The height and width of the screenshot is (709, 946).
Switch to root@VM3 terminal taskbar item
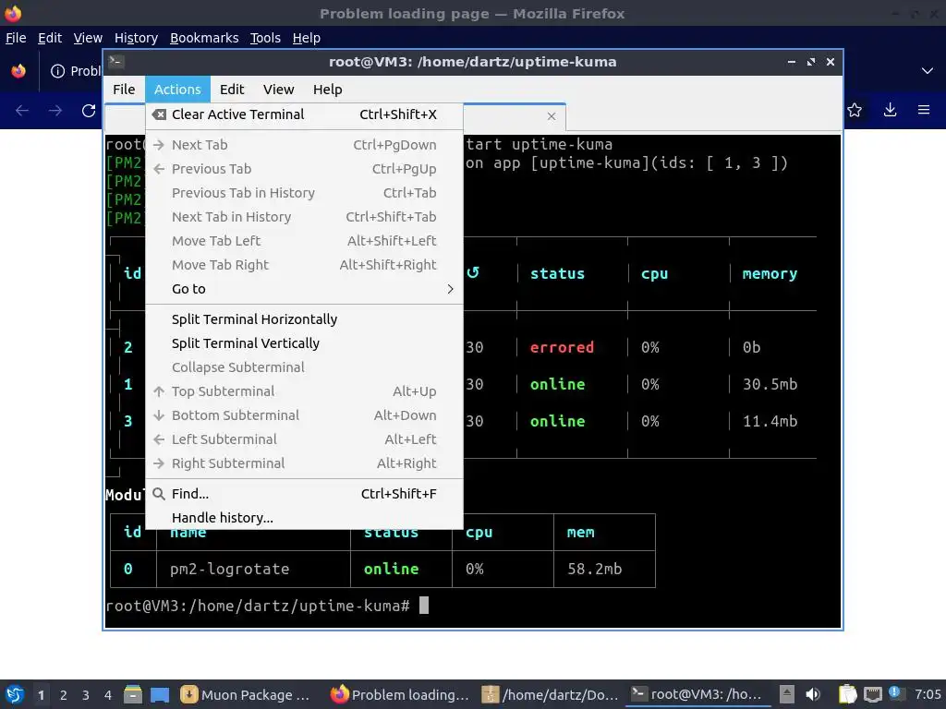coord(700,694)
